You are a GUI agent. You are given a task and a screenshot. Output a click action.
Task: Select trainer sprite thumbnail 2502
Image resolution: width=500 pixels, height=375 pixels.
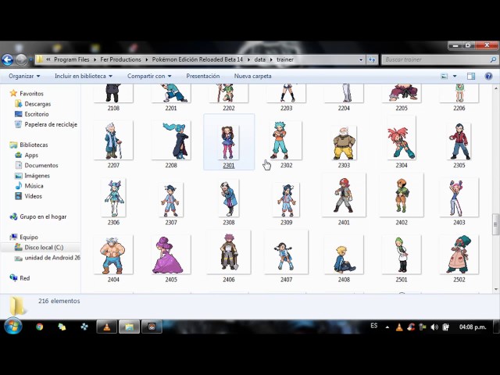coord(459,255)
